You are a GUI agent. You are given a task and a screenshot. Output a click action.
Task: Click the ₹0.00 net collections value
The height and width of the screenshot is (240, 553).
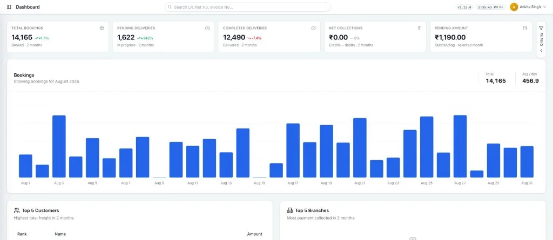tap(338, 37)
